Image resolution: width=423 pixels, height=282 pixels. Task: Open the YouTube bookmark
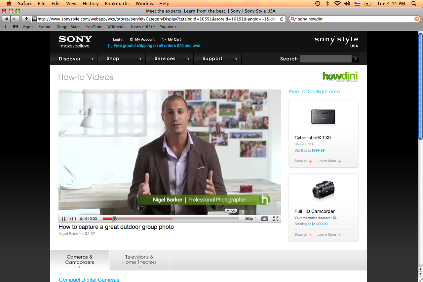(94, 27)
